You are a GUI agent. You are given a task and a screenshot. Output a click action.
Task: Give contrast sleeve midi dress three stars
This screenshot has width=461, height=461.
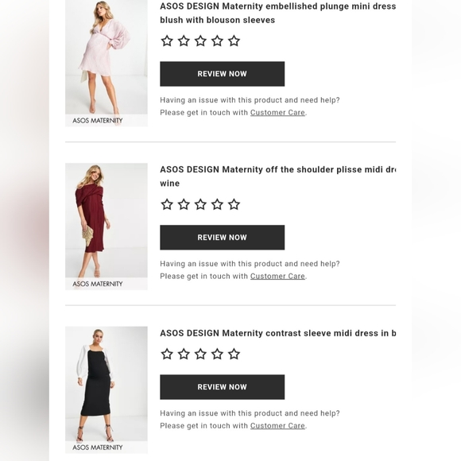pyautogui.click(x=200, y=354)
